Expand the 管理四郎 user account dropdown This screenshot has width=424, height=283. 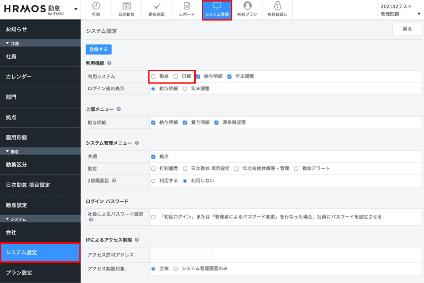click(x=419, y=14)
